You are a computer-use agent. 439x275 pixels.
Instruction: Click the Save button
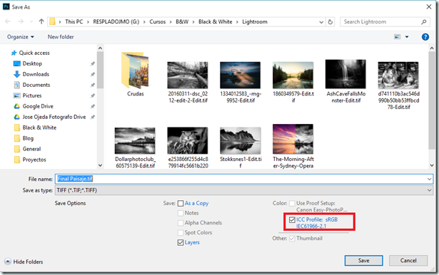click(363, 261)
